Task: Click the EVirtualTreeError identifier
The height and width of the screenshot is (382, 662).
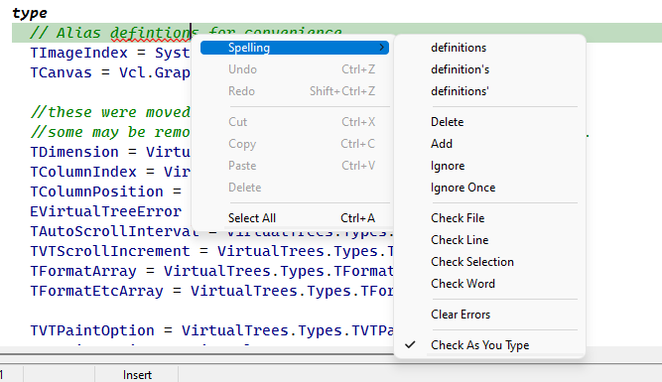Action: (x=105, y=211)
